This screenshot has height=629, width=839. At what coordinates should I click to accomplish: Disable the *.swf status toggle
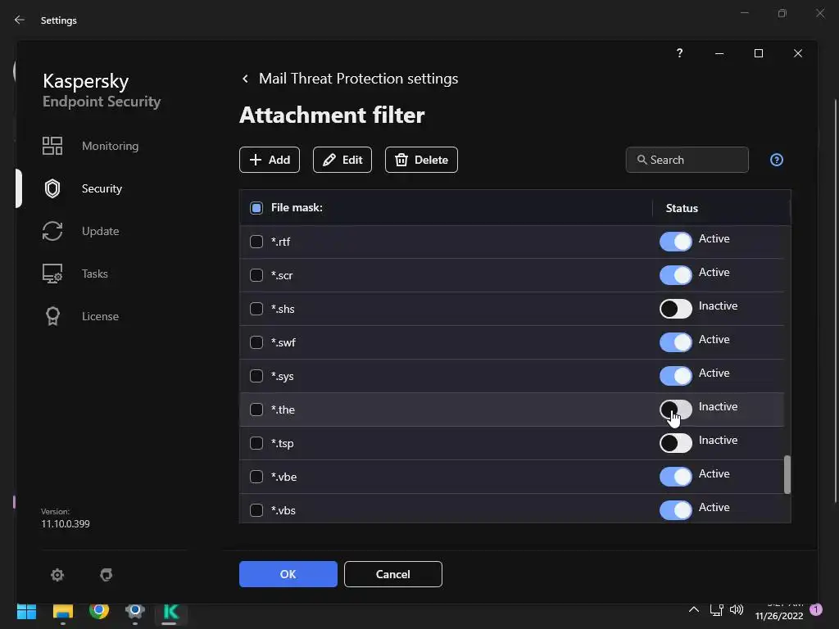(x=675, y=342)
